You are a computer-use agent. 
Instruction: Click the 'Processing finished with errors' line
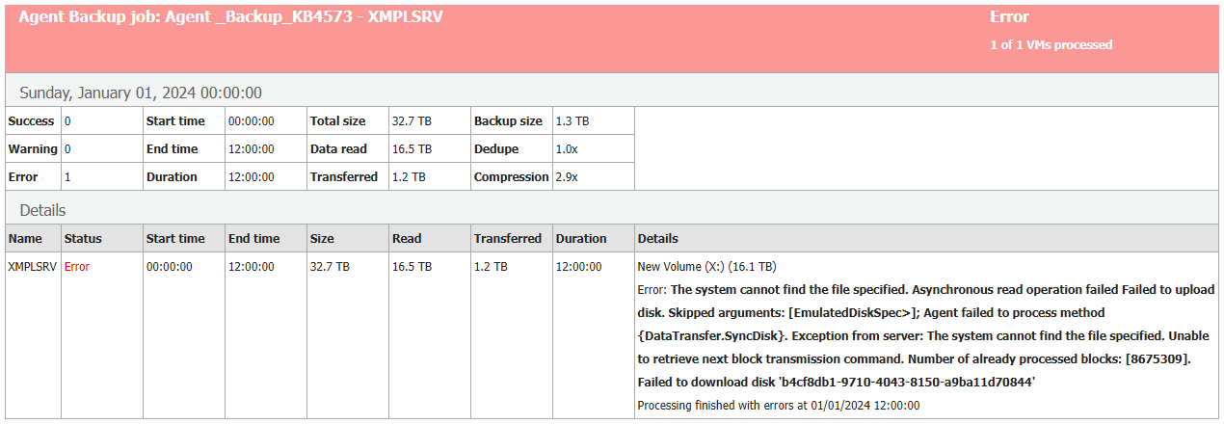[779, 406]
